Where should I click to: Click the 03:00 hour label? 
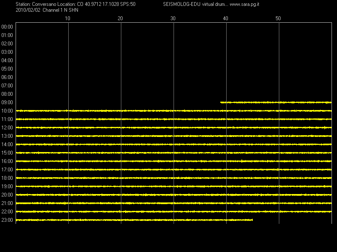pyautogui.click(x=7, y=52)
